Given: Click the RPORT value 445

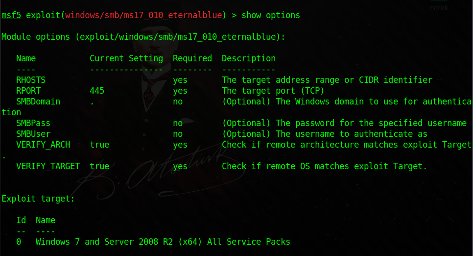Looking at the screenshot, I should [97, 91].
